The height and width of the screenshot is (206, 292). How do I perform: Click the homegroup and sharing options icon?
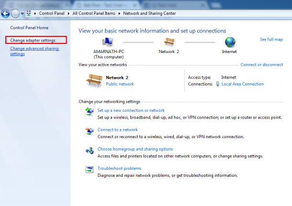pos(90,151)
